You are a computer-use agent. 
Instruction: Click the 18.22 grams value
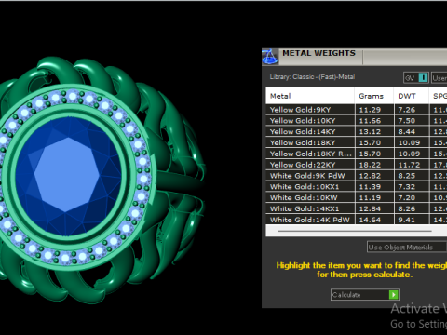click(x=370, y=165)
